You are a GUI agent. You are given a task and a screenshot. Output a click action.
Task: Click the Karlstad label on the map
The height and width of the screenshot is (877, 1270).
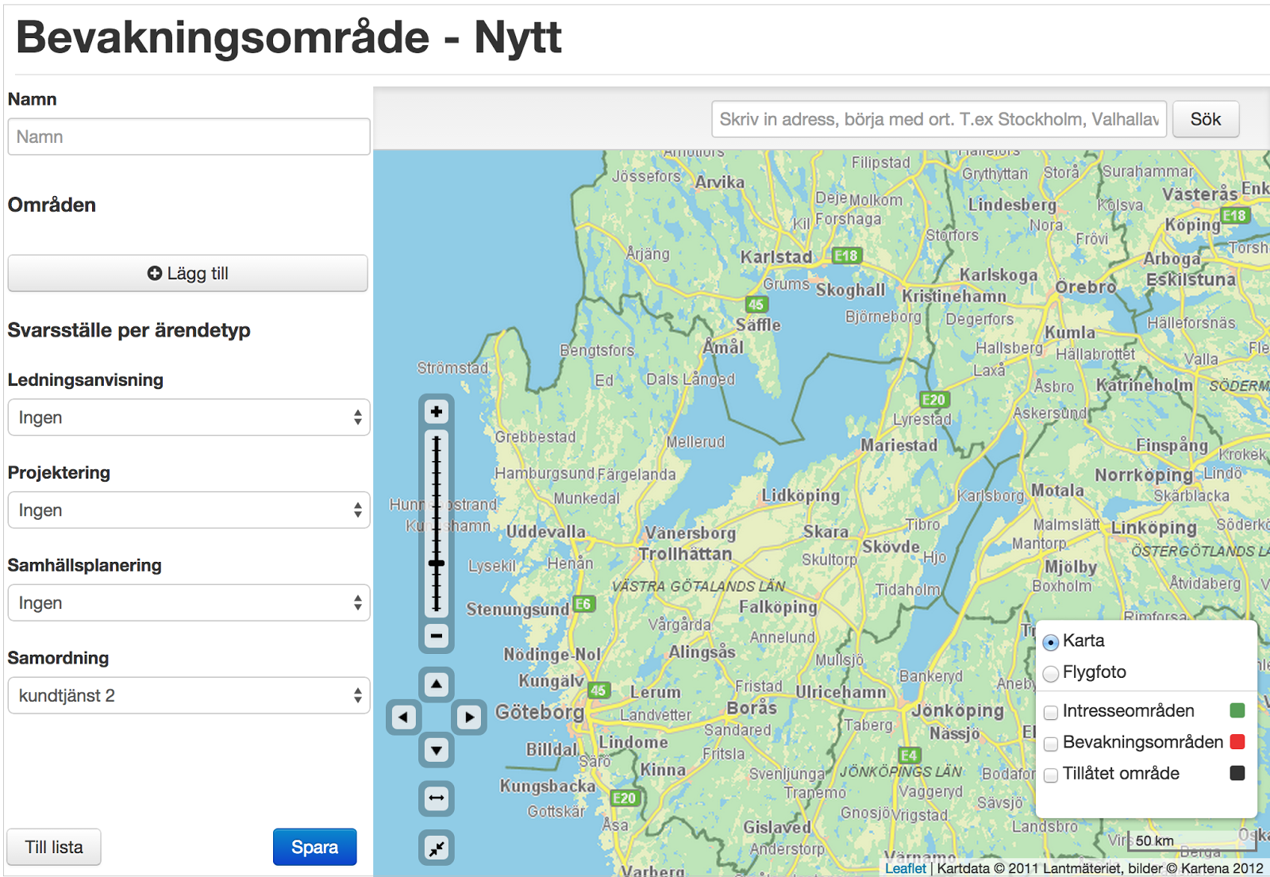[776, 257]
